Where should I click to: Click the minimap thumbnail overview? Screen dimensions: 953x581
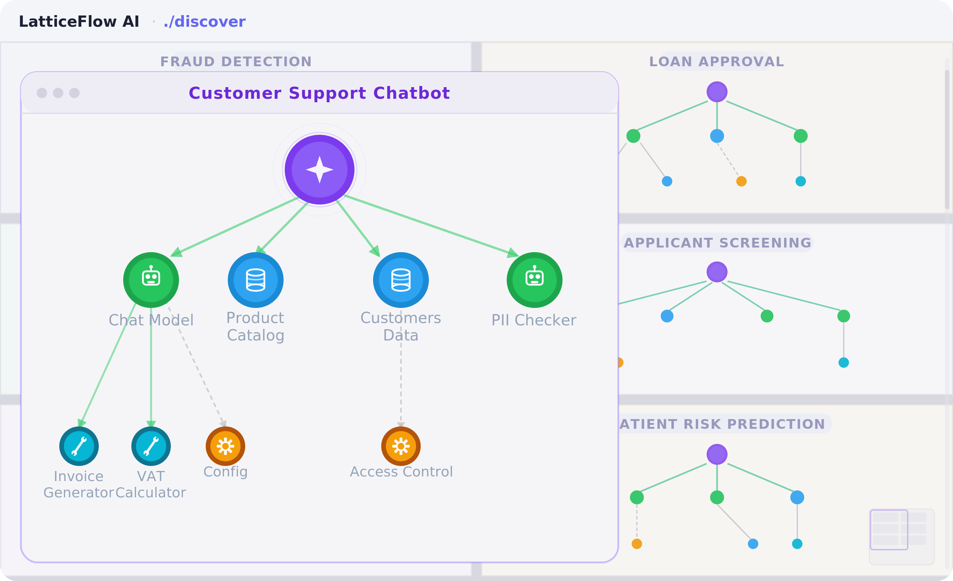coord(902,536)
